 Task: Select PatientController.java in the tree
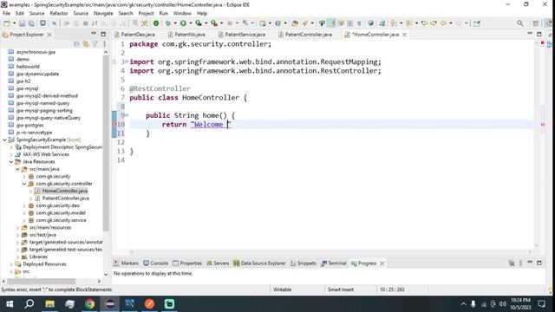(66, 198)
